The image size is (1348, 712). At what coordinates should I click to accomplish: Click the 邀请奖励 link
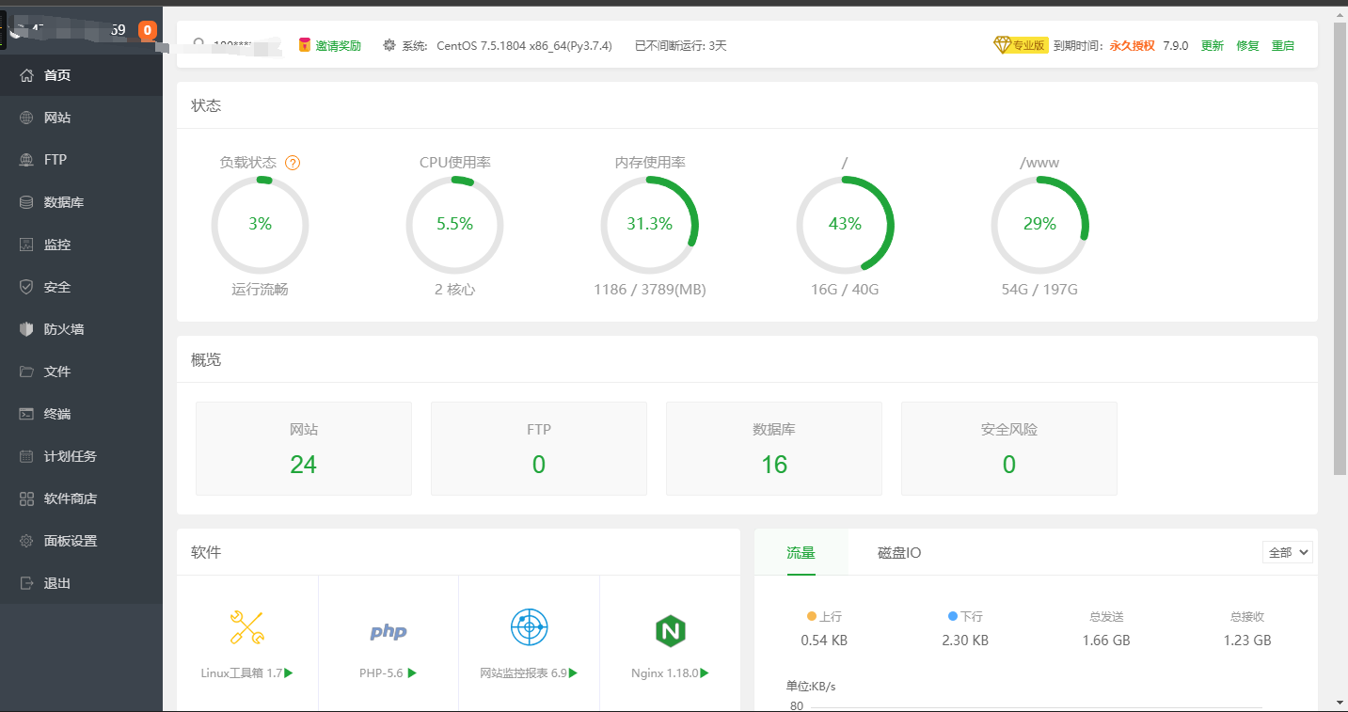339,45
